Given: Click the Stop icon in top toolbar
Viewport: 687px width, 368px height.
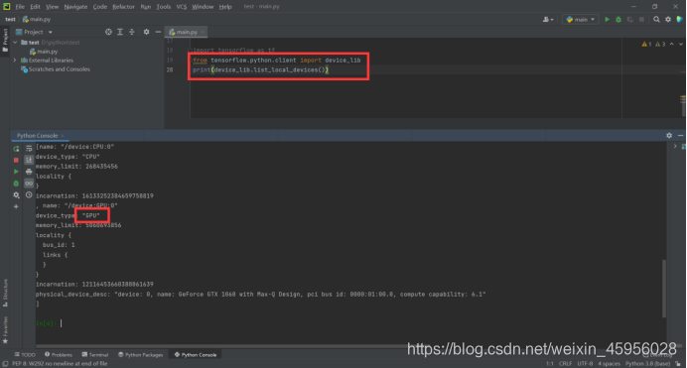Looking at the screenshot, I should tap(641, 19).
